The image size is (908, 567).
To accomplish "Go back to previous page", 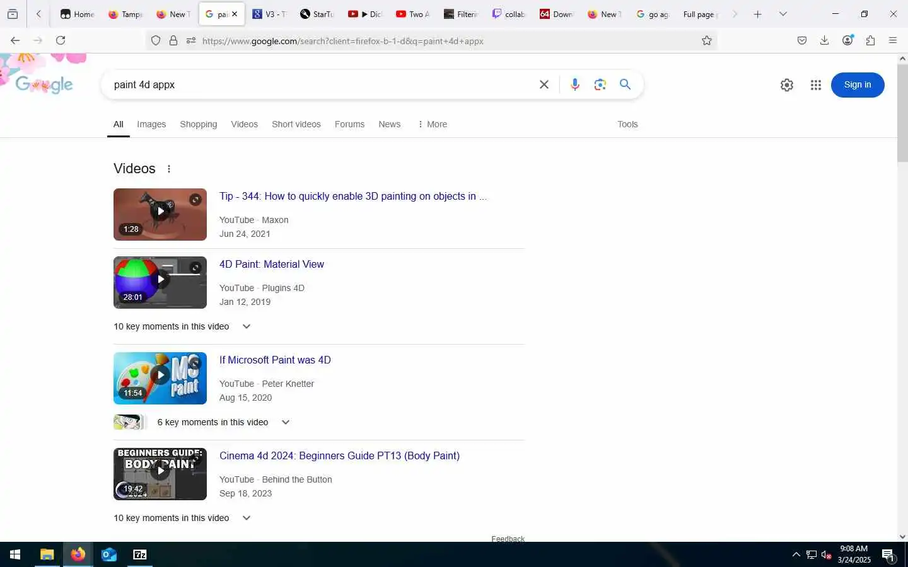I will (x=15, y=40).
